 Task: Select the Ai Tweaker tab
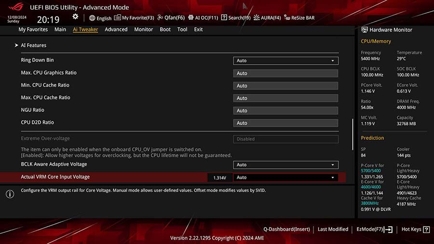pos(85,29)
